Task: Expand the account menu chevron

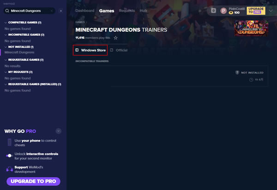Action: coord(272,10)
